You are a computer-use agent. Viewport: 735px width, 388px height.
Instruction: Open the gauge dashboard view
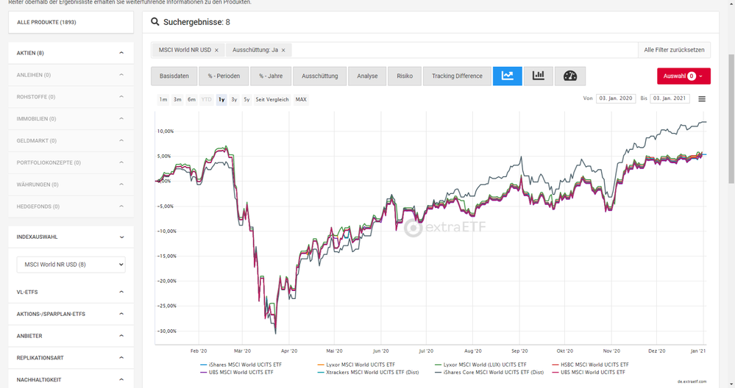(570, 76)
